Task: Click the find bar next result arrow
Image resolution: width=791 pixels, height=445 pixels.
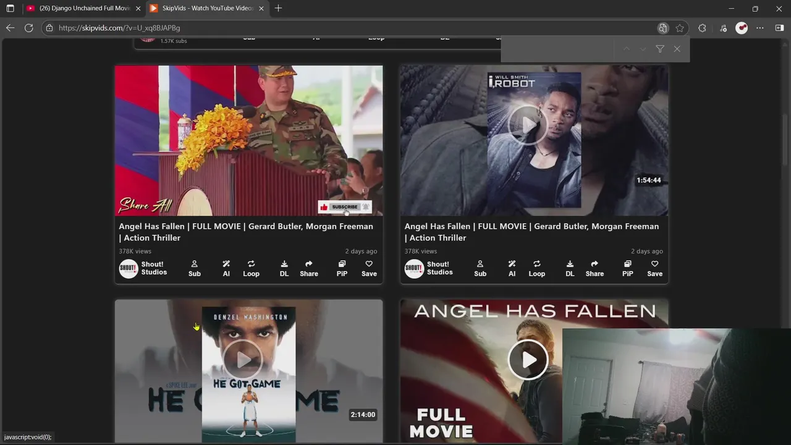Action: 643,49
